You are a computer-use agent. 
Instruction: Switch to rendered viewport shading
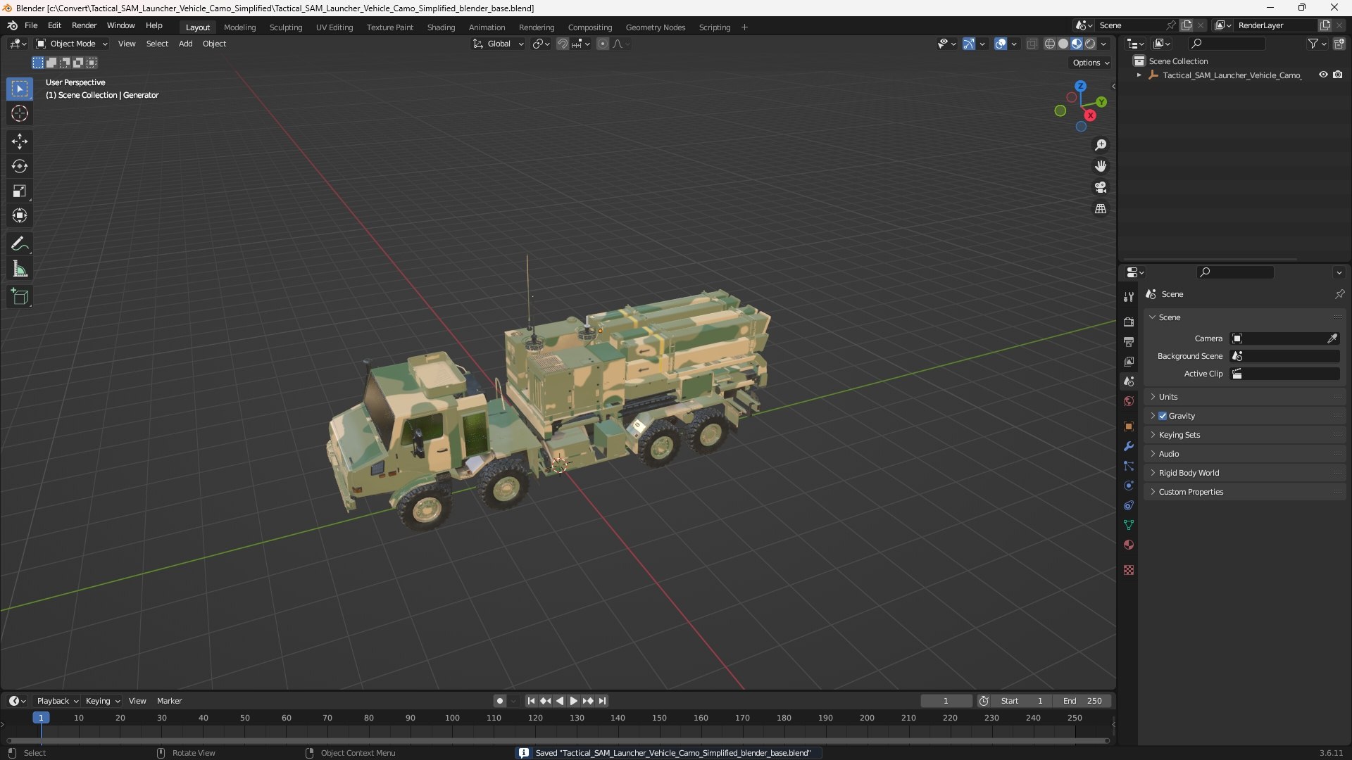click(x=1090, y=44)
